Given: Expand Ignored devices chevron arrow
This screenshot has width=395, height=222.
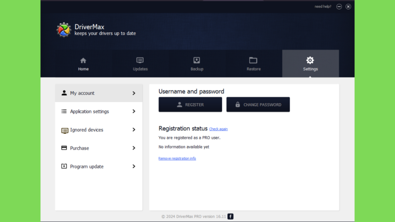Looking at the screenshot, I should pyautogui.click(x=134, y=129).
